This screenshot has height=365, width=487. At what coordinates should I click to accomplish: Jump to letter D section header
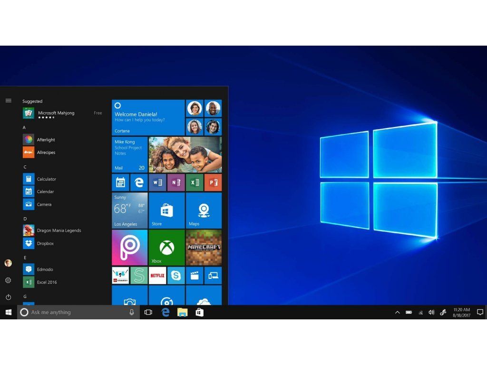[x=25, y=219]
